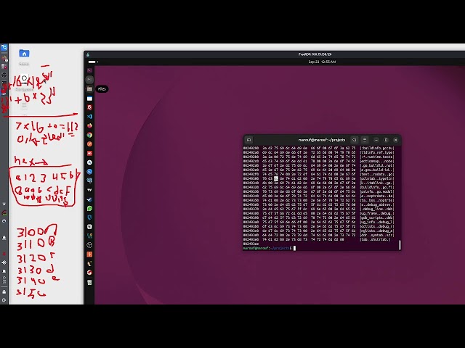Click the terminal vertical scrollbar
This screenshot has width=465, height=348.
[400, 245]
